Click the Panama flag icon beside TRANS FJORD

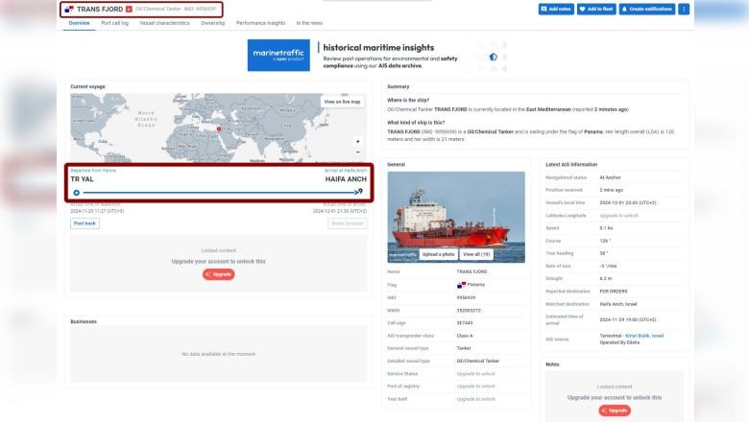tap(69, 9)
